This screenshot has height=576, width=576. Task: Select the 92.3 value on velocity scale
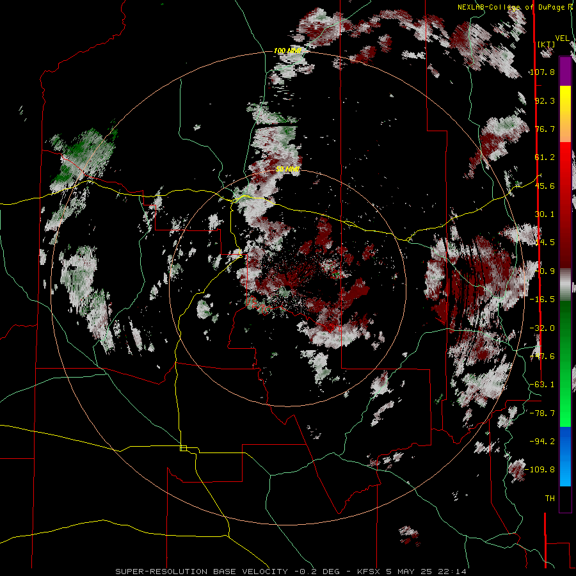tap(545, 100)
